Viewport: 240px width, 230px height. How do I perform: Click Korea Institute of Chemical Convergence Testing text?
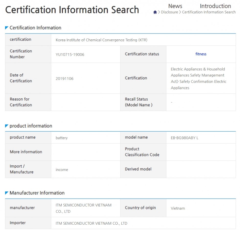(101, 40)
